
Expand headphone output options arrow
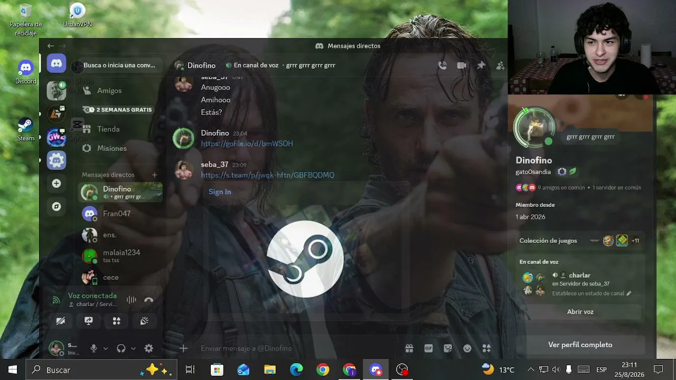point(133,348)
